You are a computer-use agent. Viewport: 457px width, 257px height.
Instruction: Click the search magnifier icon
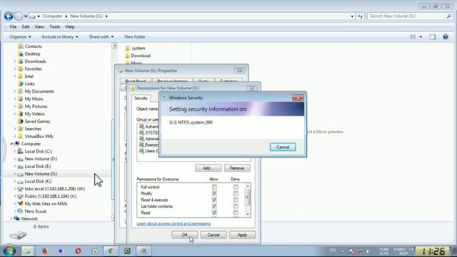tap(449, 16)
